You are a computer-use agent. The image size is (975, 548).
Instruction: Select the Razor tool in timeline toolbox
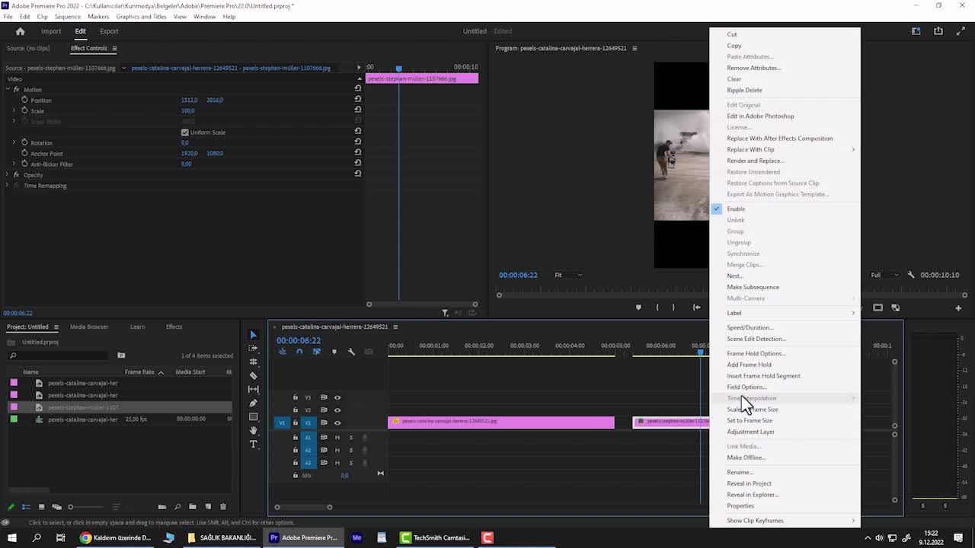point(254,375)
